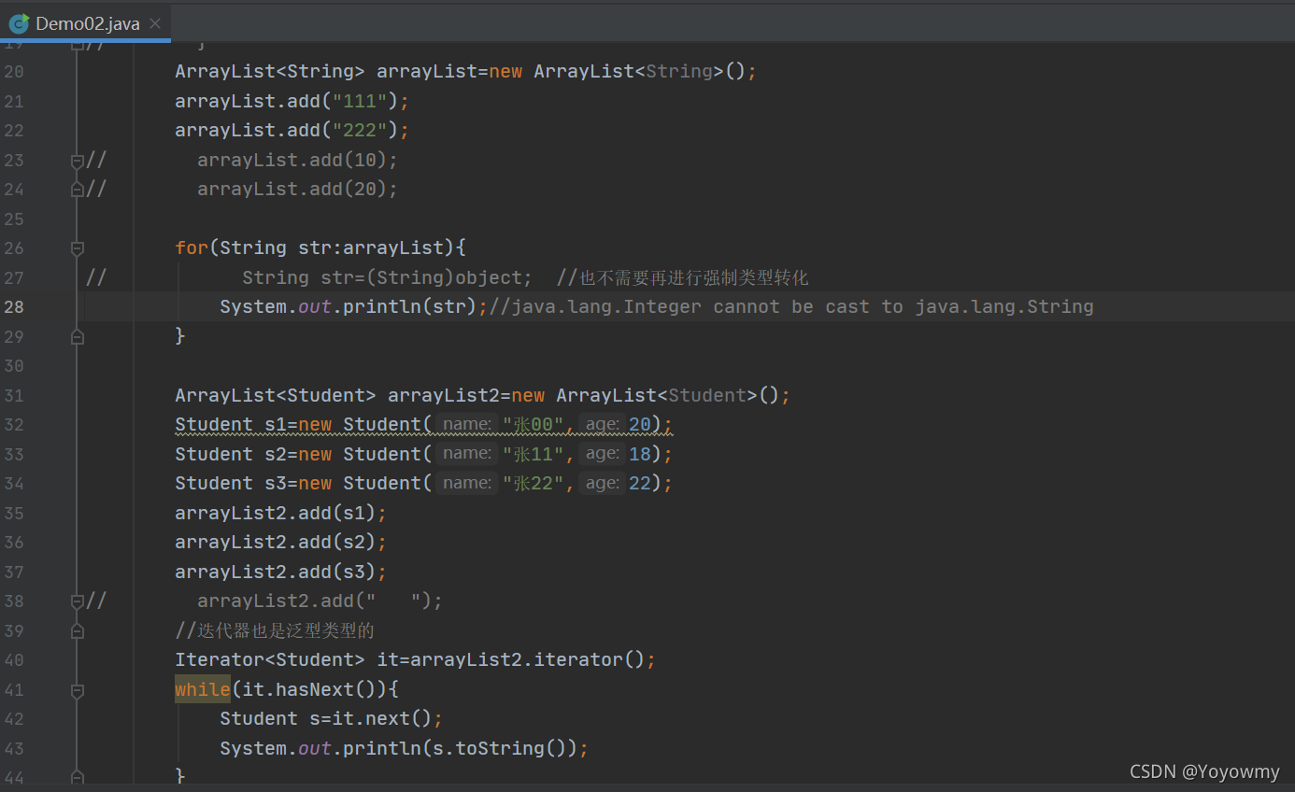
Task: Switch to the Demo02.java tab
Action: [86, 23]
